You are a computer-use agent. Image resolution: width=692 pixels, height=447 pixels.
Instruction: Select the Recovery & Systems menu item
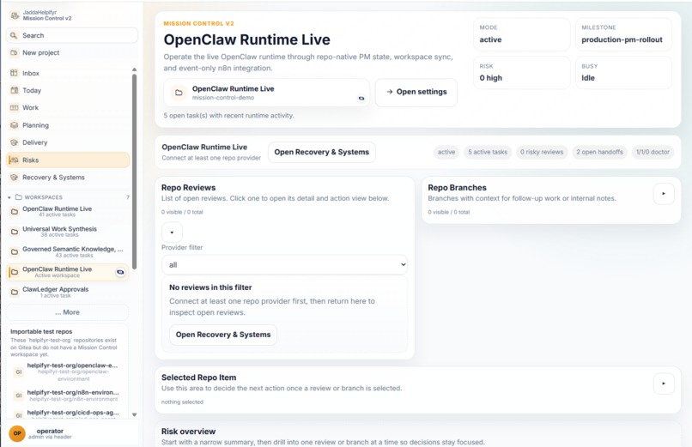(x=68, y=178)
